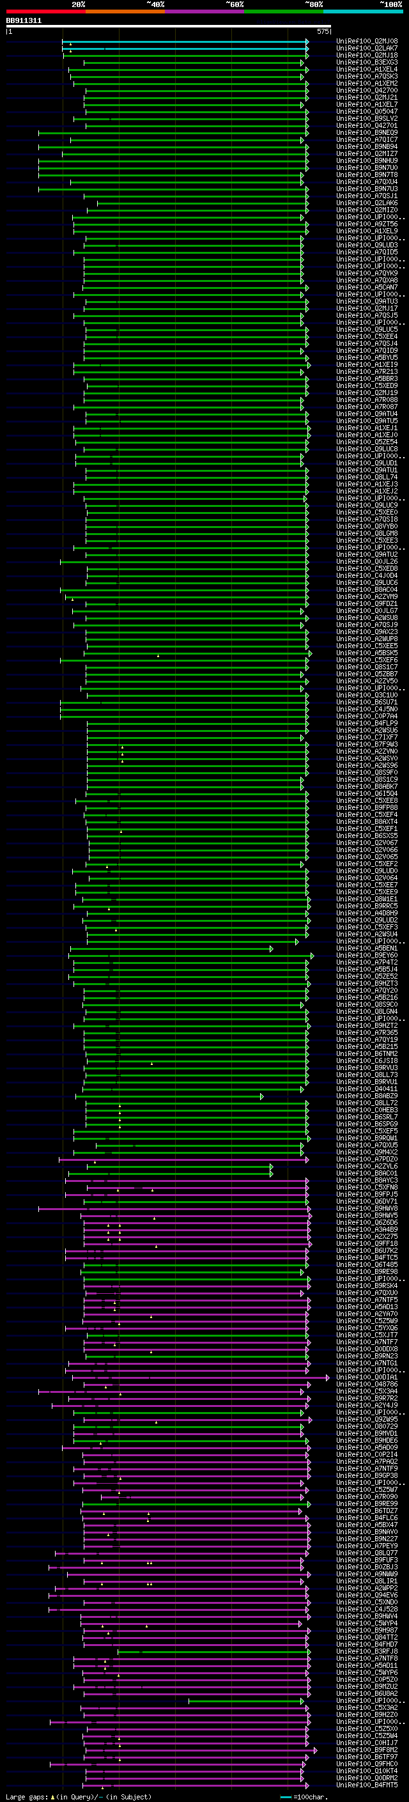
Task: Select hit label UniRef100_C6JSI8
Action: click(367, 1060)
